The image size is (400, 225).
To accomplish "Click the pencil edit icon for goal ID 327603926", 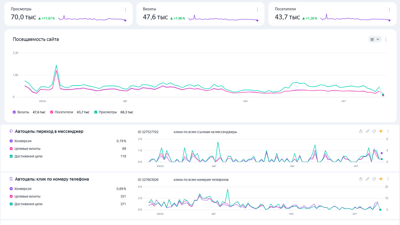I will pos(367,179).
